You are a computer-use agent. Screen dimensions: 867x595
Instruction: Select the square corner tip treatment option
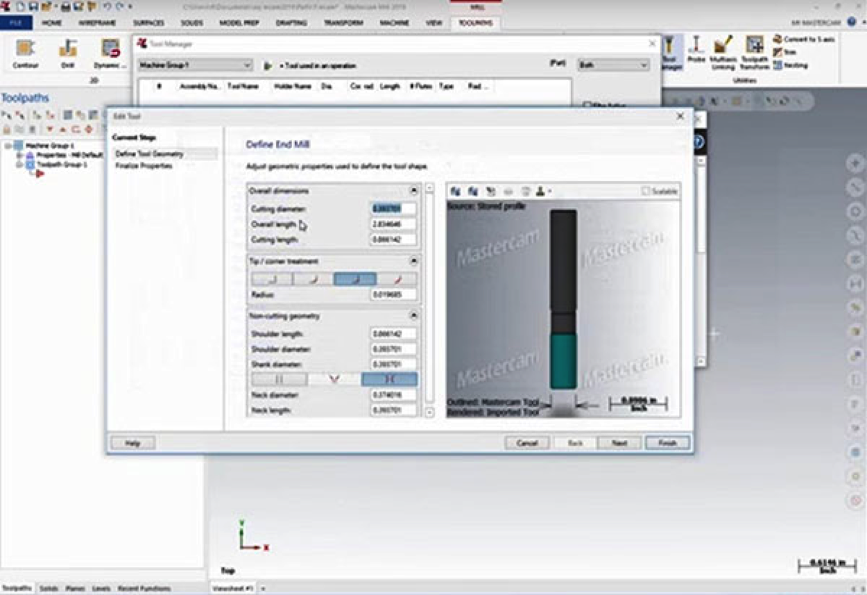271,279
